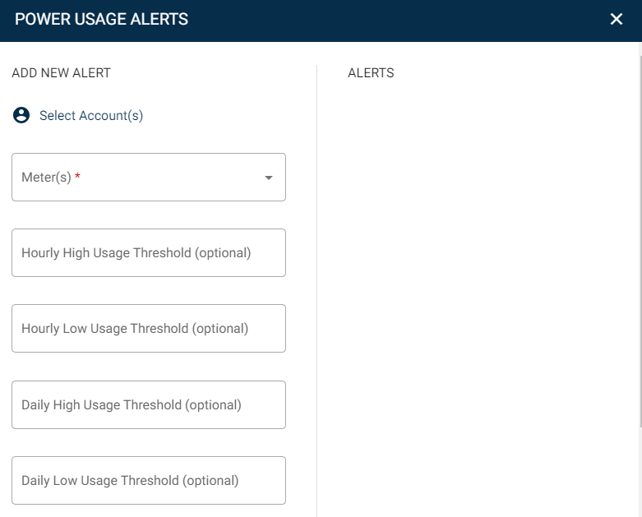The image size is (642, 517).
Task: Click the dialog's vertical scrollbar
Action: (x=640, y=242)
